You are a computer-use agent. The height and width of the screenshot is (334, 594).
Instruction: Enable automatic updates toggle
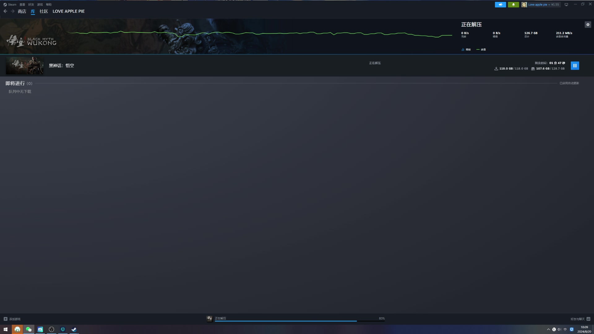569,83
